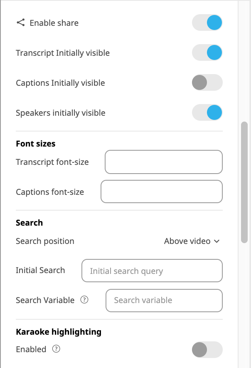Turn off the Enable share switch
The width and height of the screenshot is (251, 368).
pos(207,22)
